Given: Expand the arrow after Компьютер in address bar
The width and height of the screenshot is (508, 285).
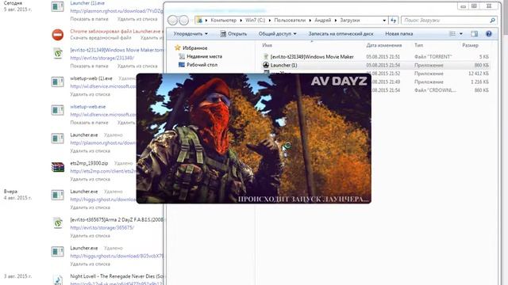Looking at the screenshot, I should [x=241, y=20].
